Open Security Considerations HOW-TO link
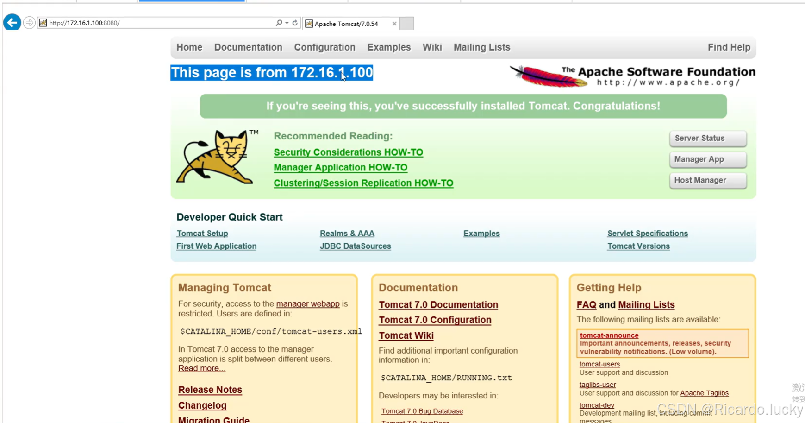Viewport: 805px width, 423px height. point(348,152)
